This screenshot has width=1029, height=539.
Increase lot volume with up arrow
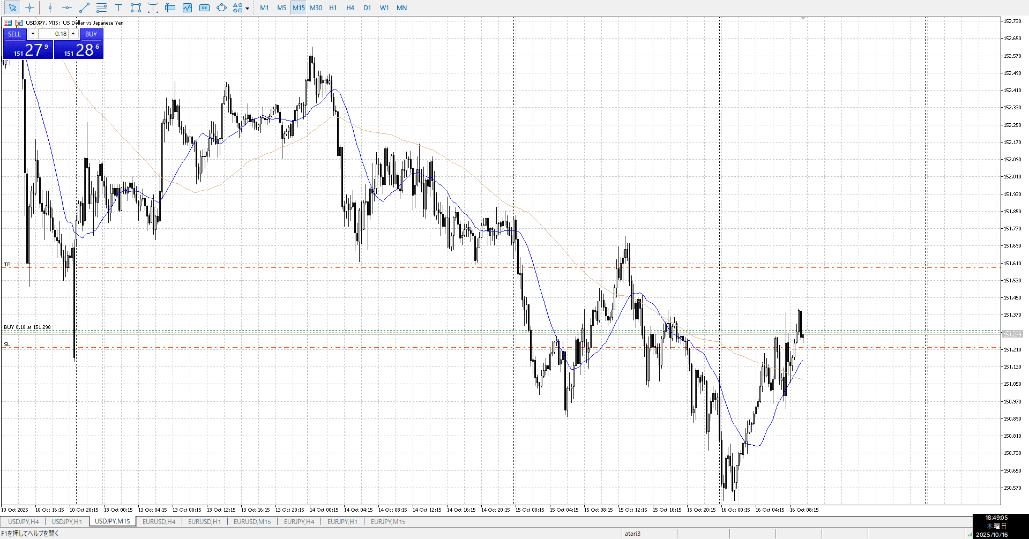(73, 34)
